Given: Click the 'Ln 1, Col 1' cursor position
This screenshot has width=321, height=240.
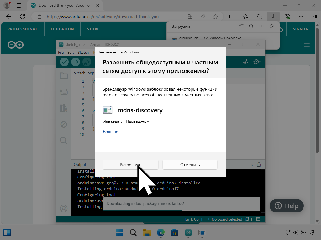Looking at the screenshot, I should (194, 219).
